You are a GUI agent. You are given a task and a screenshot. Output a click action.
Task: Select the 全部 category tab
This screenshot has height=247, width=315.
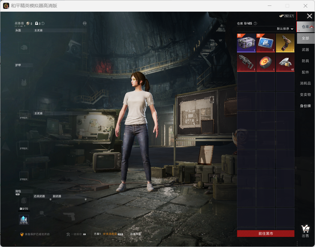coord(305,38)
